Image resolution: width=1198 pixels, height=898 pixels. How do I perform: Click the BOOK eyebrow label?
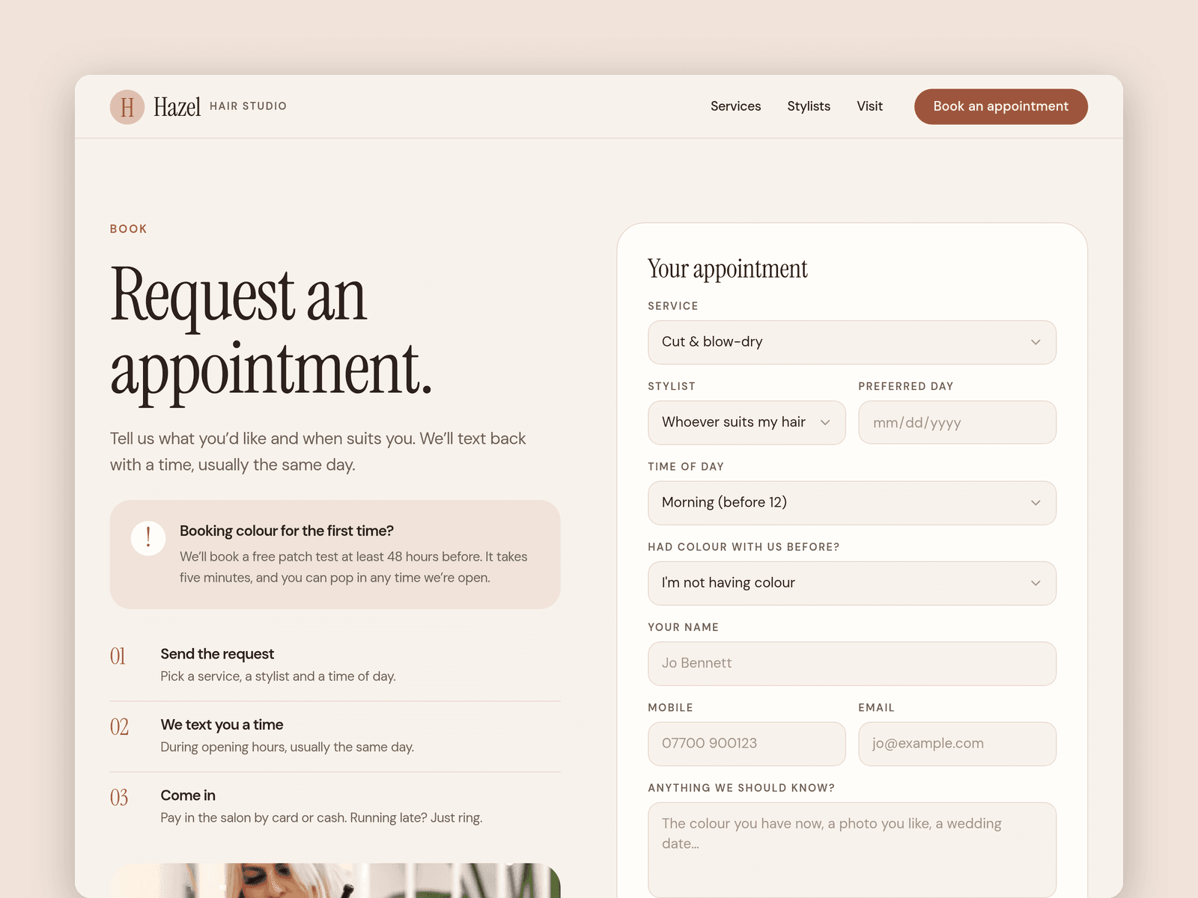(x=129, y=229)
